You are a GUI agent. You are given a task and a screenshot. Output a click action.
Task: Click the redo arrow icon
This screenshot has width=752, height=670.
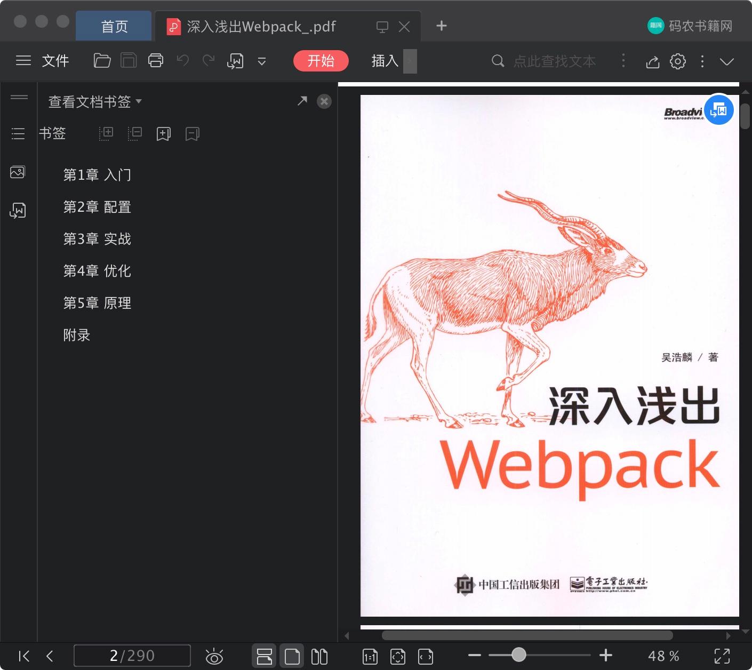209,61
